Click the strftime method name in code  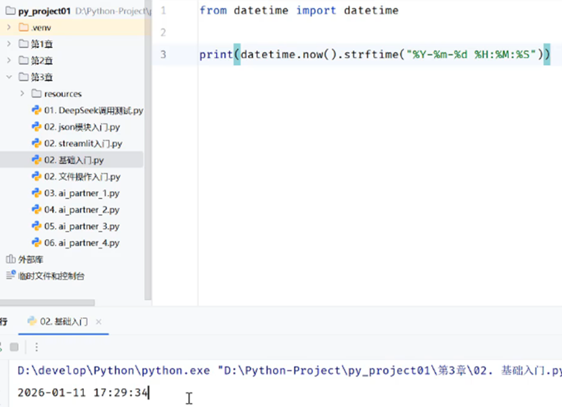[x=371, y=54]
